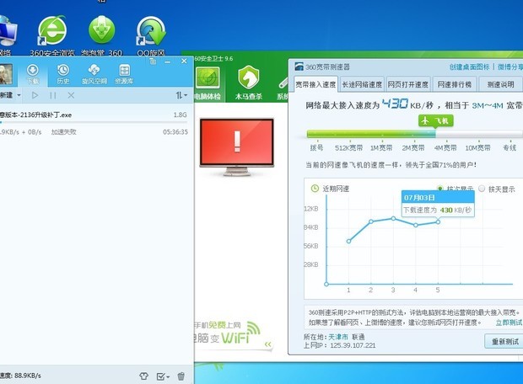This screenshot has height=384, width=523.
Task: Click the 360宽带测速器 title icon
Action: click(x=299, y=67)
